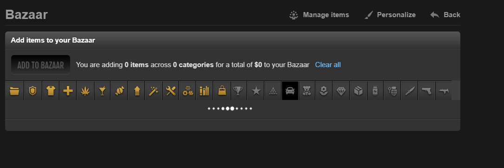Open the pistol secondary weapons category
The width and height of the screenshot is (504, 168).
(x=426, y=91)
